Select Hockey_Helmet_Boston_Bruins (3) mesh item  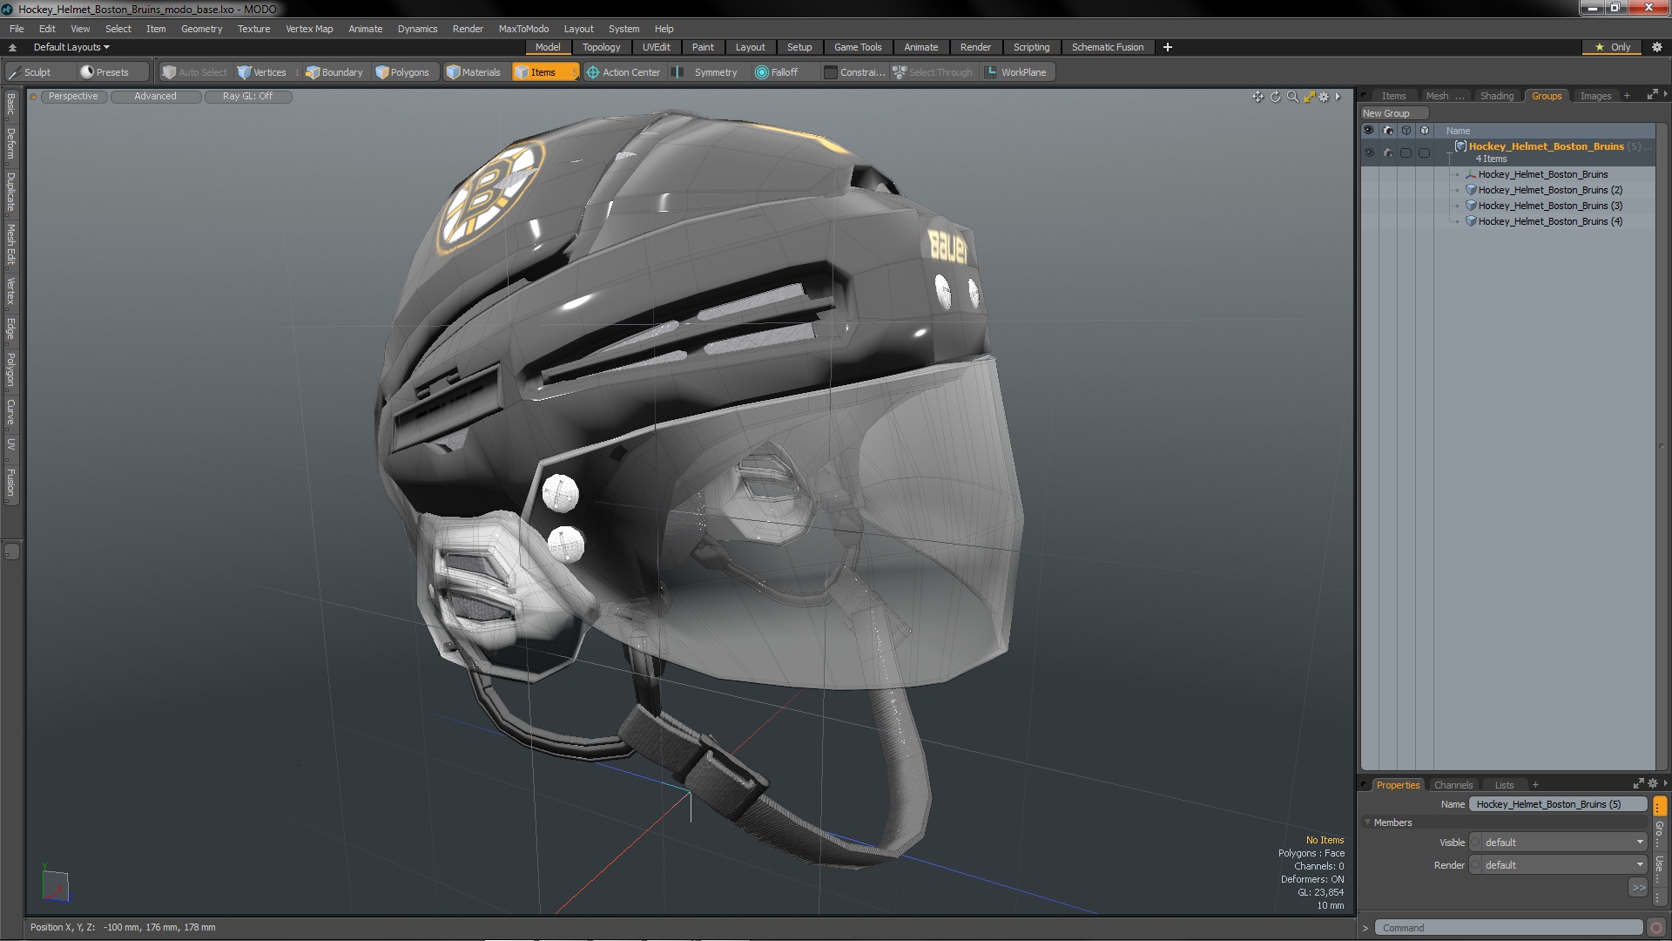coord(1549,206)
